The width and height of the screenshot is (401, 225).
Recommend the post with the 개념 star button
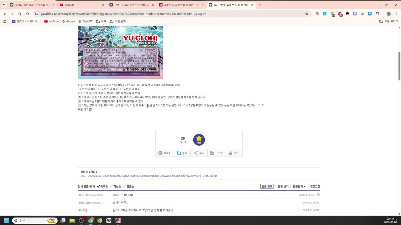[199, 140]
